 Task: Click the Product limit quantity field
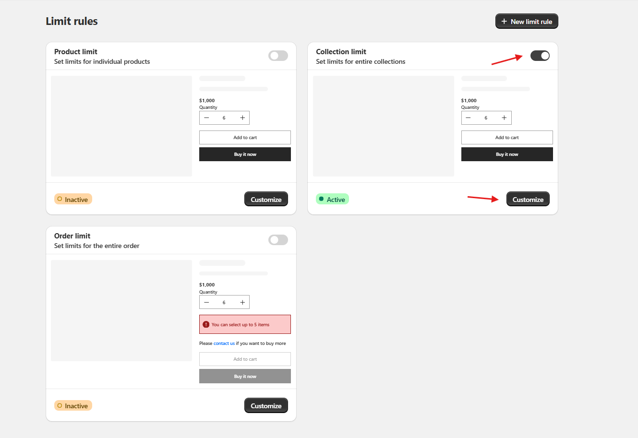click(x=224, y=118)
